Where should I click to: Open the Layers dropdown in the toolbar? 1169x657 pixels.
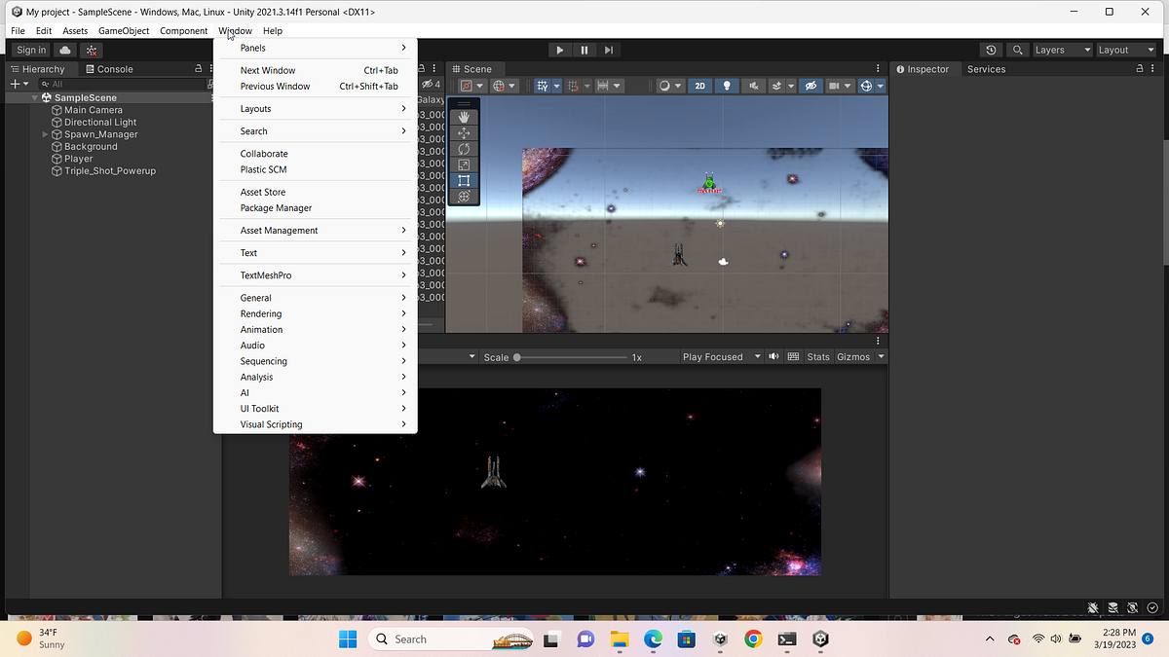[1062, 49]
